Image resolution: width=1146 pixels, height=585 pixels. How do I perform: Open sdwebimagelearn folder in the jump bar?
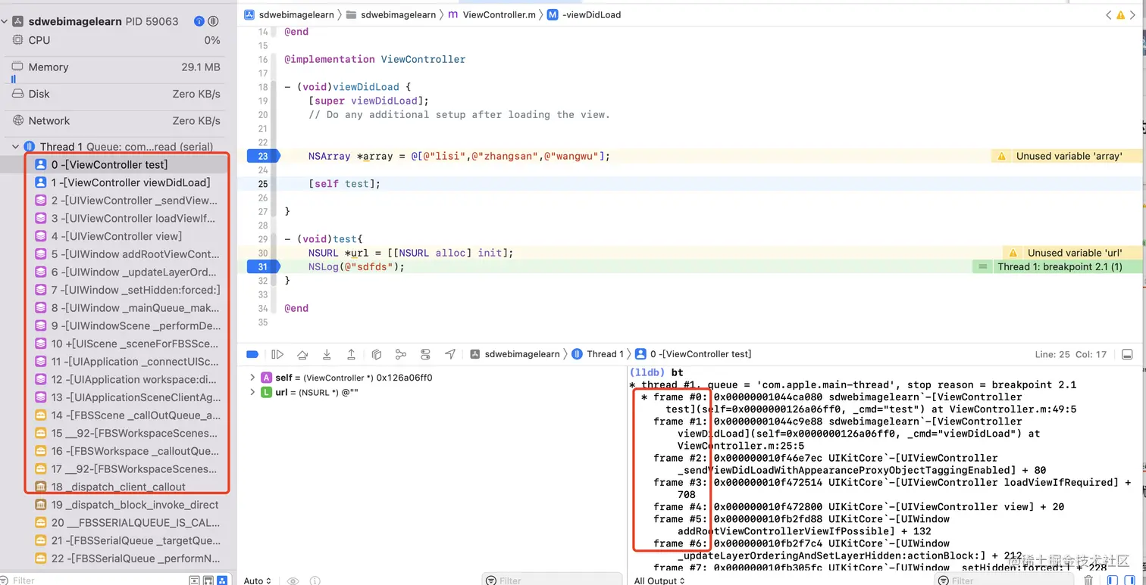[391, 14]
